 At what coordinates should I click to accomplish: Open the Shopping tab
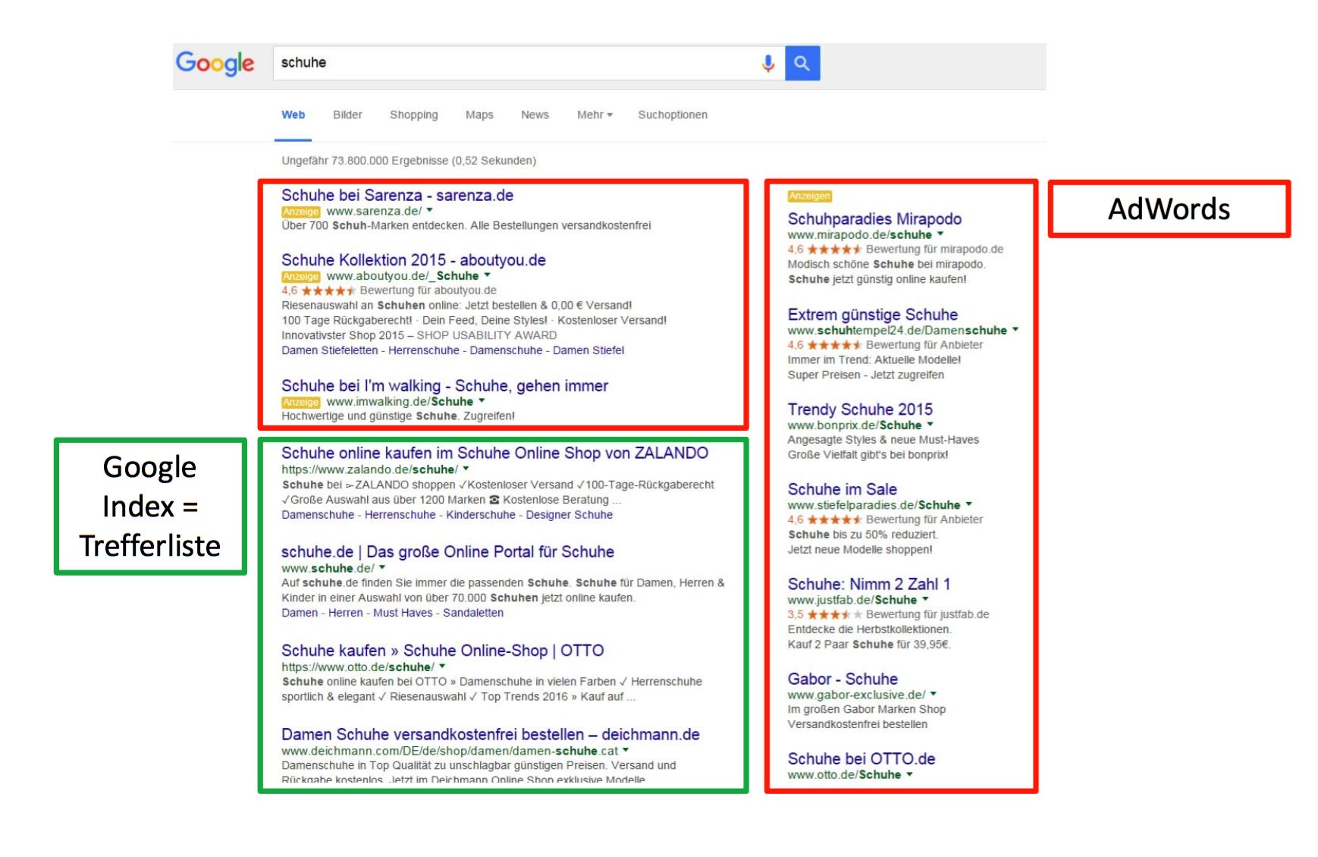click(x=414, y=115)
